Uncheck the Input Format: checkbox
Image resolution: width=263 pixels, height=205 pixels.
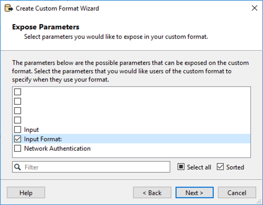[x=18, y=139]
